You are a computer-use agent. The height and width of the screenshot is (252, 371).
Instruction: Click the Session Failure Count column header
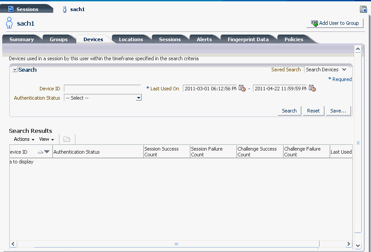pyautogui.click(x=213, y=151)
